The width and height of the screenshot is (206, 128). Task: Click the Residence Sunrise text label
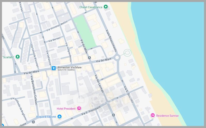(x=167, y=116)
